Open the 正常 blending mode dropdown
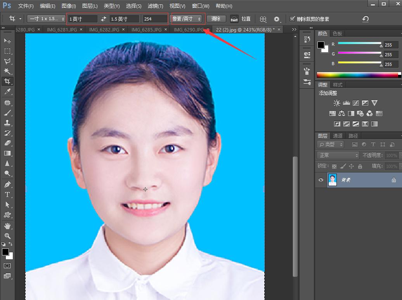 (x=337, y=155)
